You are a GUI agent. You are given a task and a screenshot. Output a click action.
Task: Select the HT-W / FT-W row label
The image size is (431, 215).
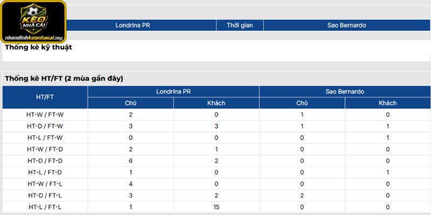coord(45,114)
